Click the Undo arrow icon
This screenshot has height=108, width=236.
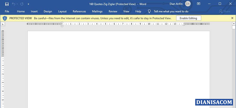click(x=14, y=4)
